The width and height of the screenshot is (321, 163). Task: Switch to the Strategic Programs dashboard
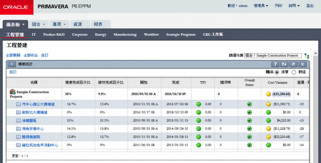pyautogui.click(x=181, y=35)
